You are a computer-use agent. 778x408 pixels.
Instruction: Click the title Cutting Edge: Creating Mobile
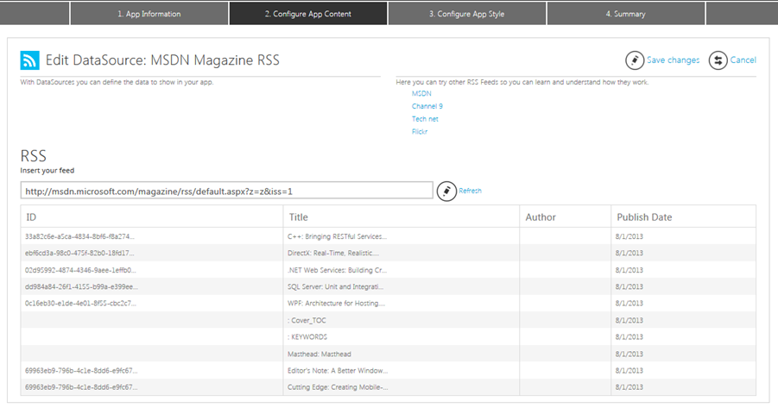(338, 386)
